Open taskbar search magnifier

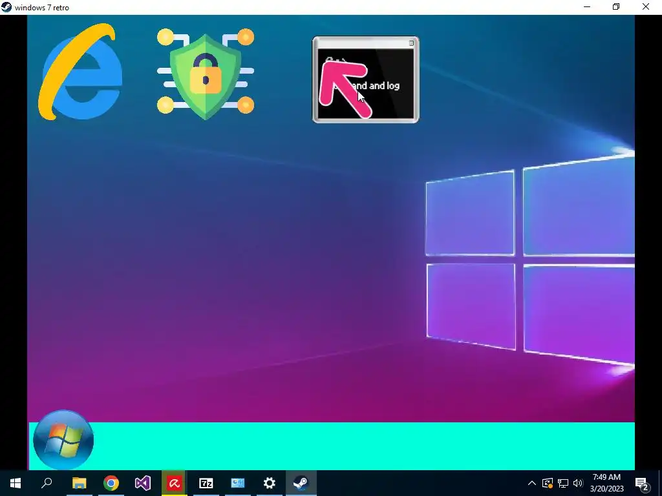tap(47, 483)
